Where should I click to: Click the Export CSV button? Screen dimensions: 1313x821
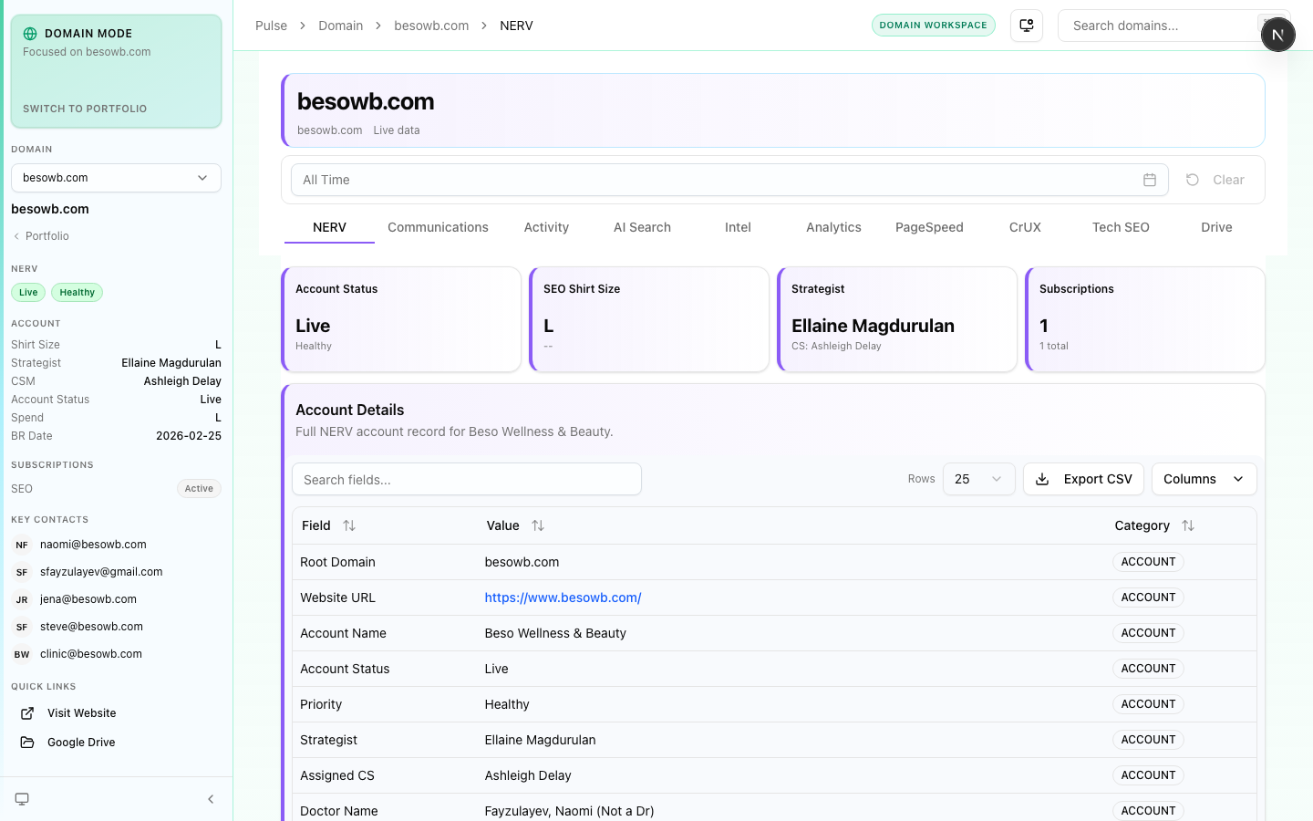click(1083, 479)
